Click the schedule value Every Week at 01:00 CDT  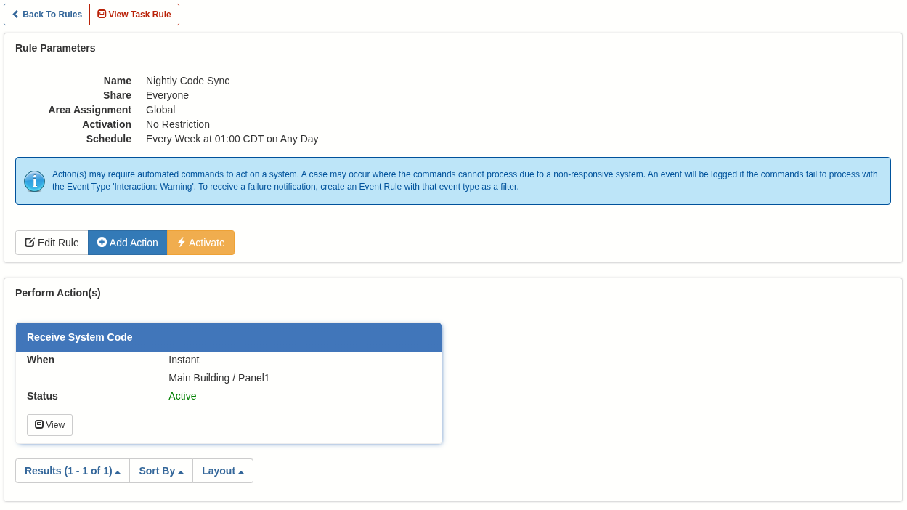[x=232, y=139]
